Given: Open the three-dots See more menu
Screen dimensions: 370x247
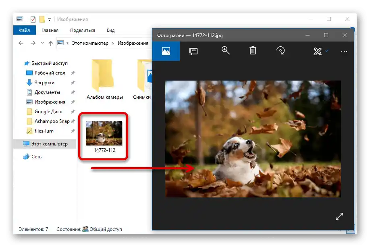Looking at the screenshot, I should 344,52.
